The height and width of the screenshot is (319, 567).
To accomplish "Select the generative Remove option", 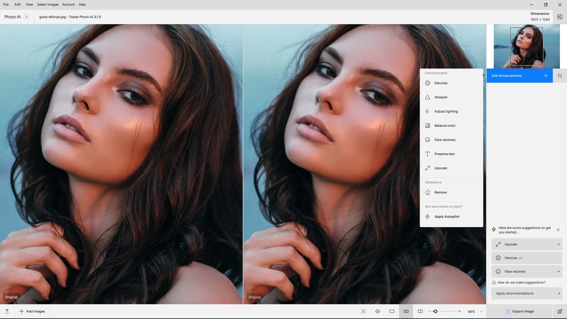I will pyautogui.click(x=451, y=192).
